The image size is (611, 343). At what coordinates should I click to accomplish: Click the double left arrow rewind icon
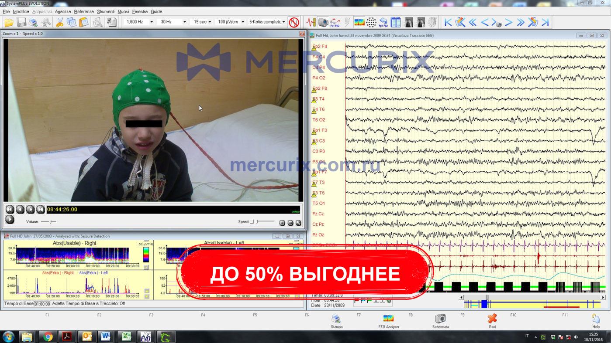[473, 22]
